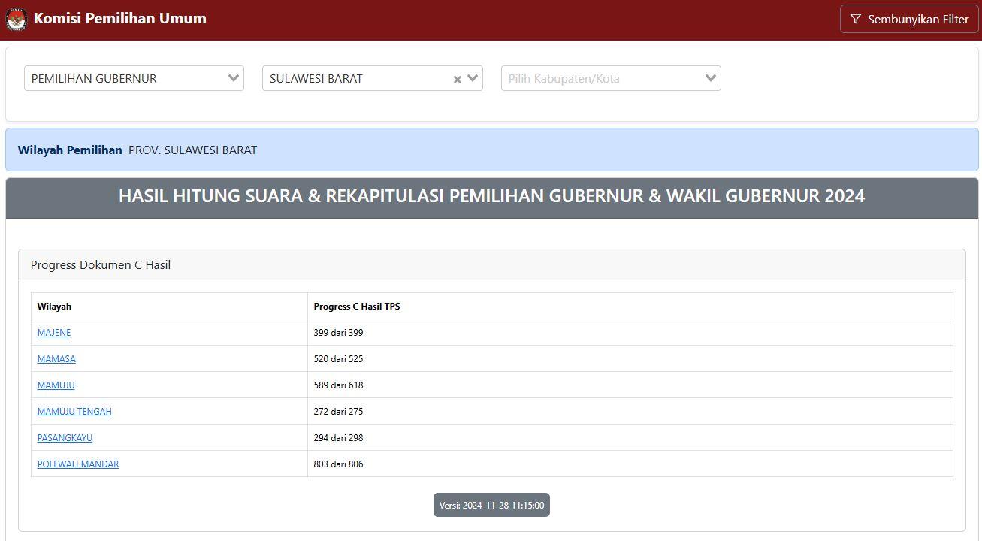Image resolution: width=982 pixels, height=541 pixels.
Task: Open the SULAWESI BARAT province dropdown
Action: tap(353, 78)
